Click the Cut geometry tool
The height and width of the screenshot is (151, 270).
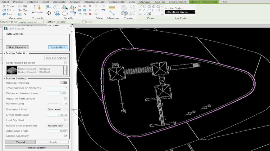click(7, 10)
